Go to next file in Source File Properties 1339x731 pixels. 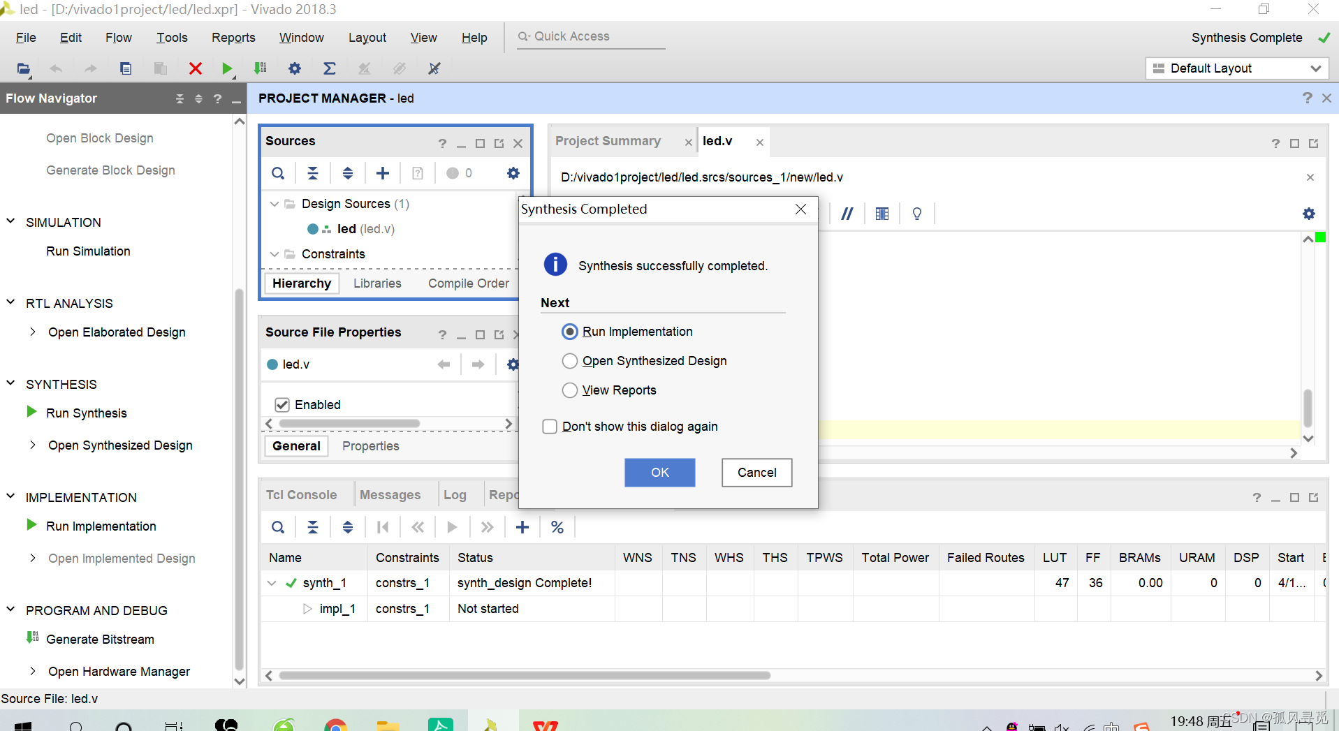coord(478,364)
